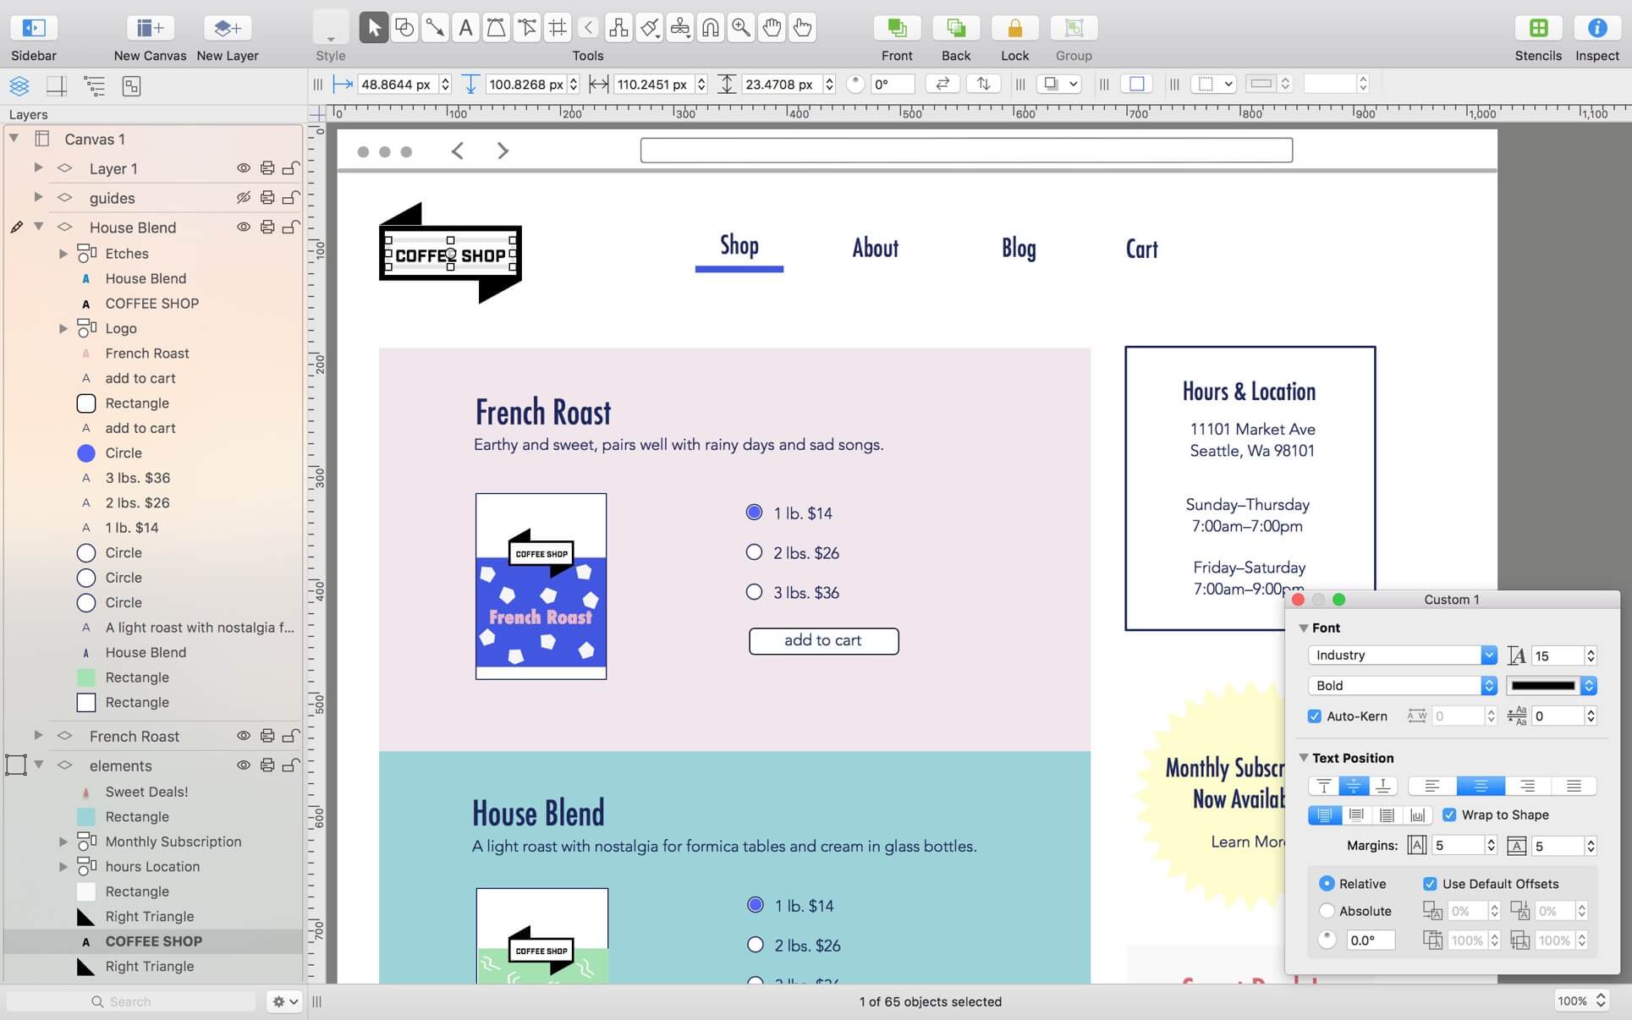
Task: Collapse the French Roast layer group
Action: tap(37, 736)
